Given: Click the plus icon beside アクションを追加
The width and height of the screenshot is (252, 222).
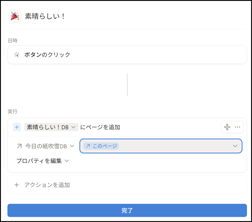Looking at the screenshot, I should pos(17,185).
